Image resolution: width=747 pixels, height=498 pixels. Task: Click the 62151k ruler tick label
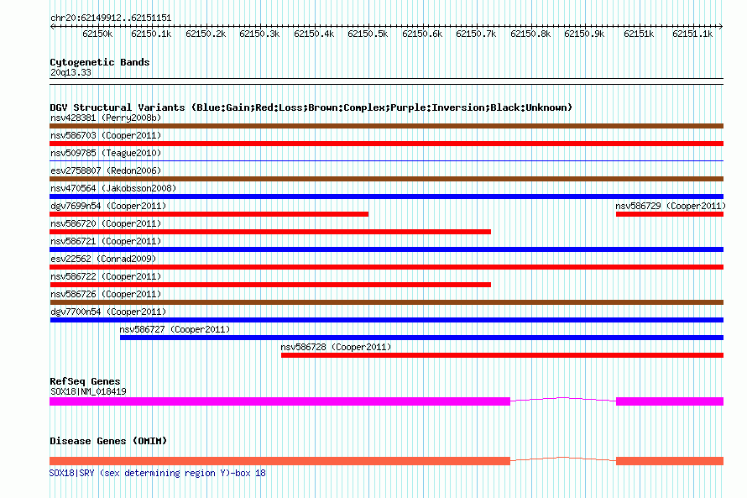[x=639, y=34]
